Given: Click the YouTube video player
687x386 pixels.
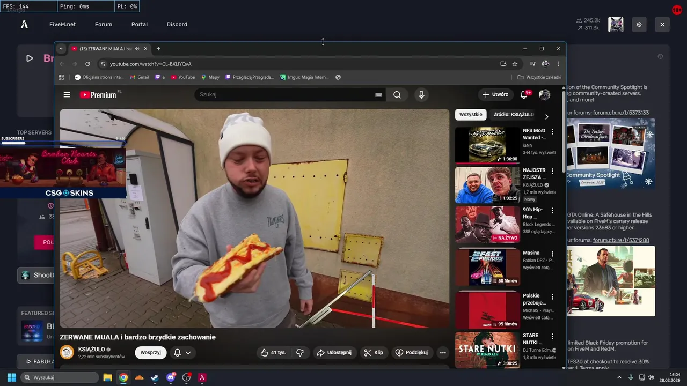Looking at the screenshot, I should [x=254, y=218].
